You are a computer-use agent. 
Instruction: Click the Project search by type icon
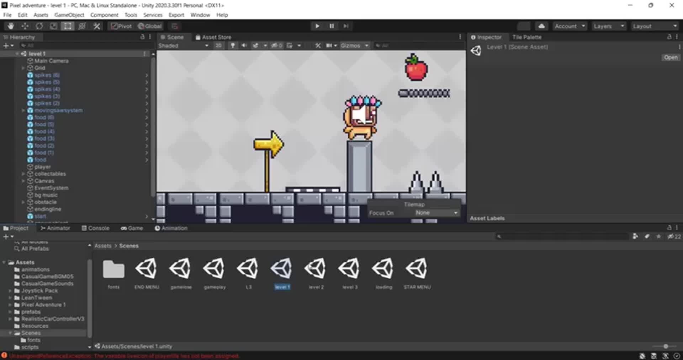point(635,236)
